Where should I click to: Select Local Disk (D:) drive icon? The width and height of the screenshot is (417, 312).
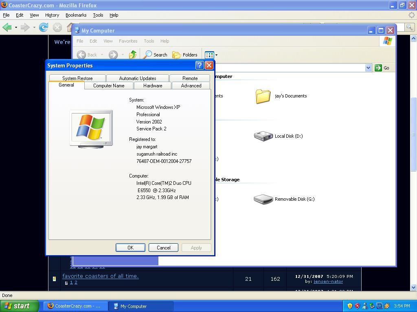coord(263,136)
